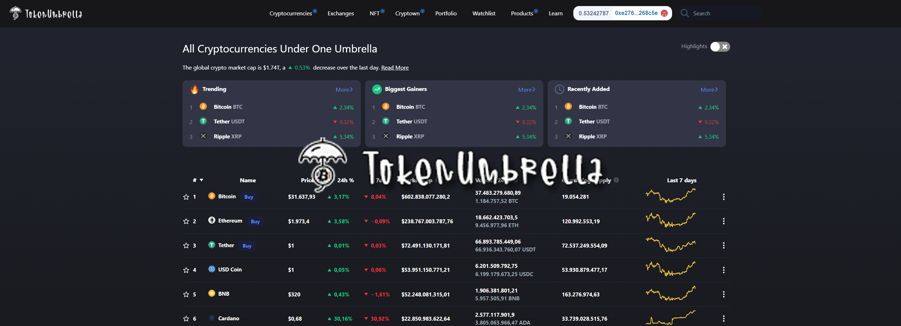Open Tether's last 7 days sparkline chart
This screenshot has height=326, width=901.
671,244
